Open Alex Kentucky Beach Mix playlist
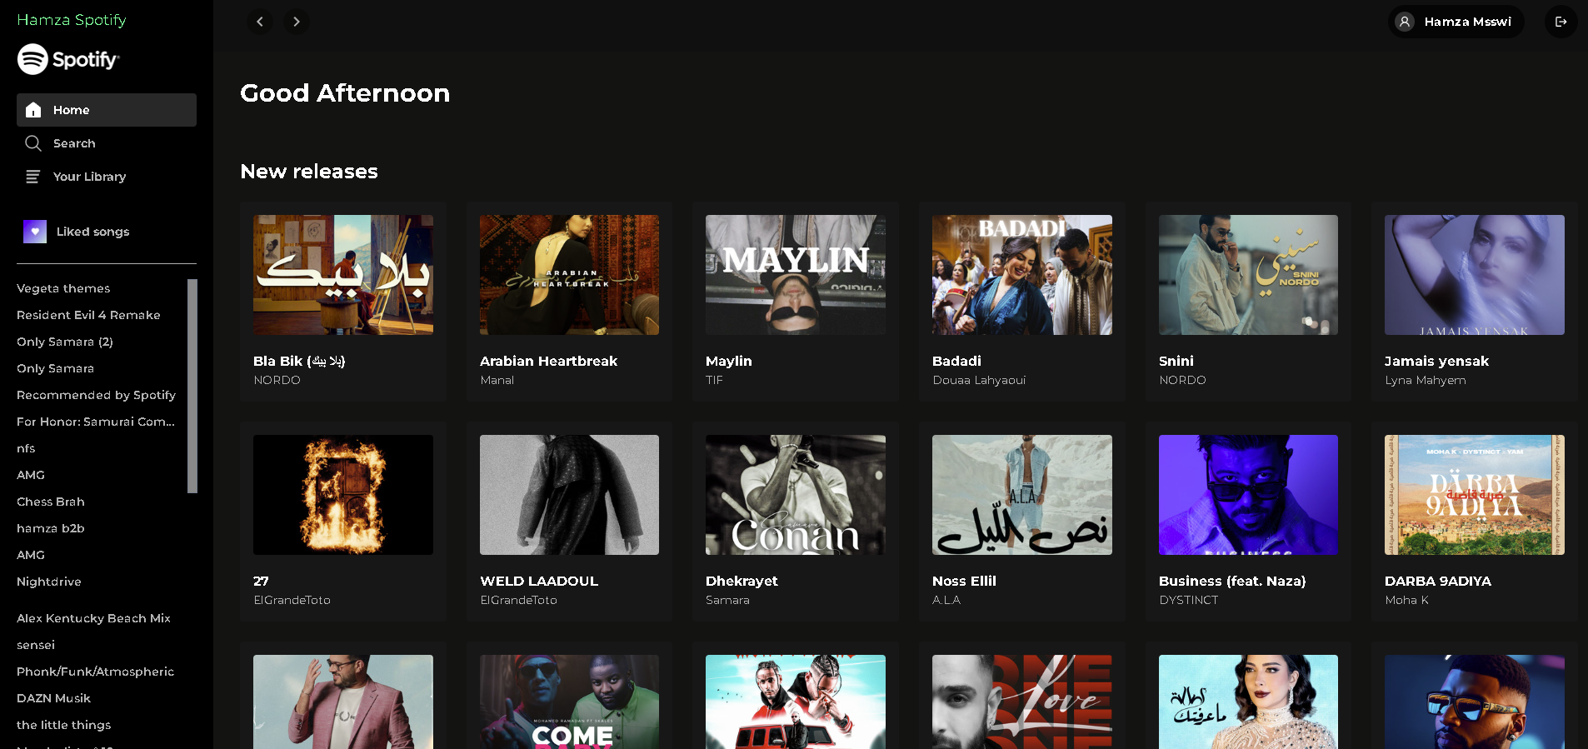 click(93, 618)
